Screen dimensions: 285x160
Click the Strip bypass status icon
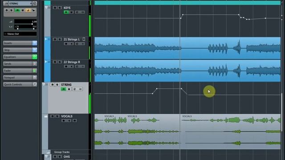click(35, 50)
